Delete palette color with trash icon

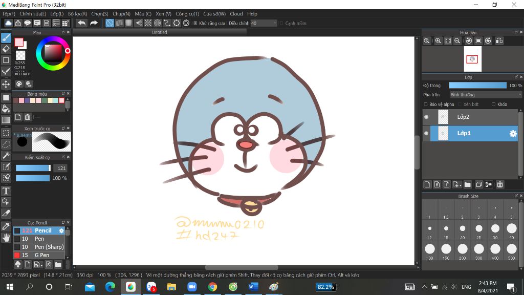28,117
